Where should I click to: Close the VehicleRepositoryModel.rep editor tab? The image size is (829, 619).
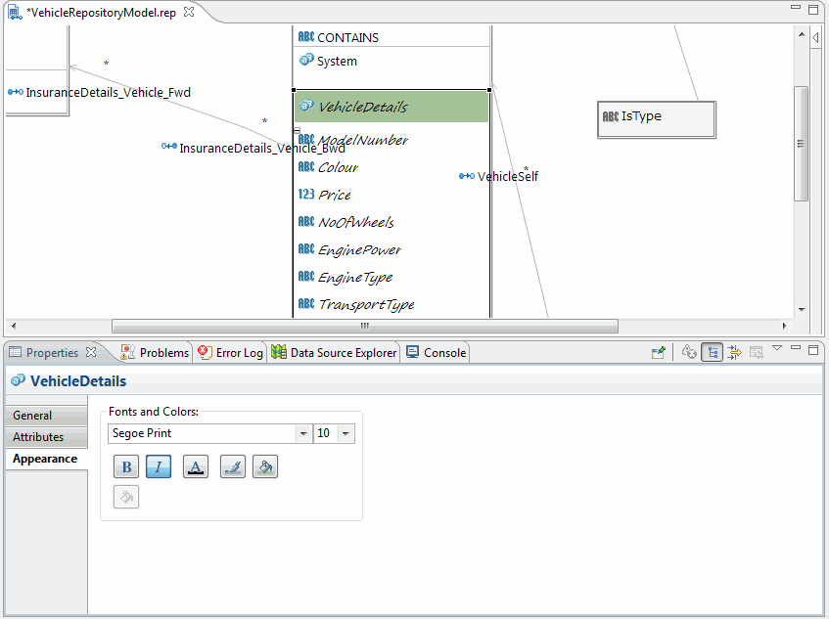189,12
